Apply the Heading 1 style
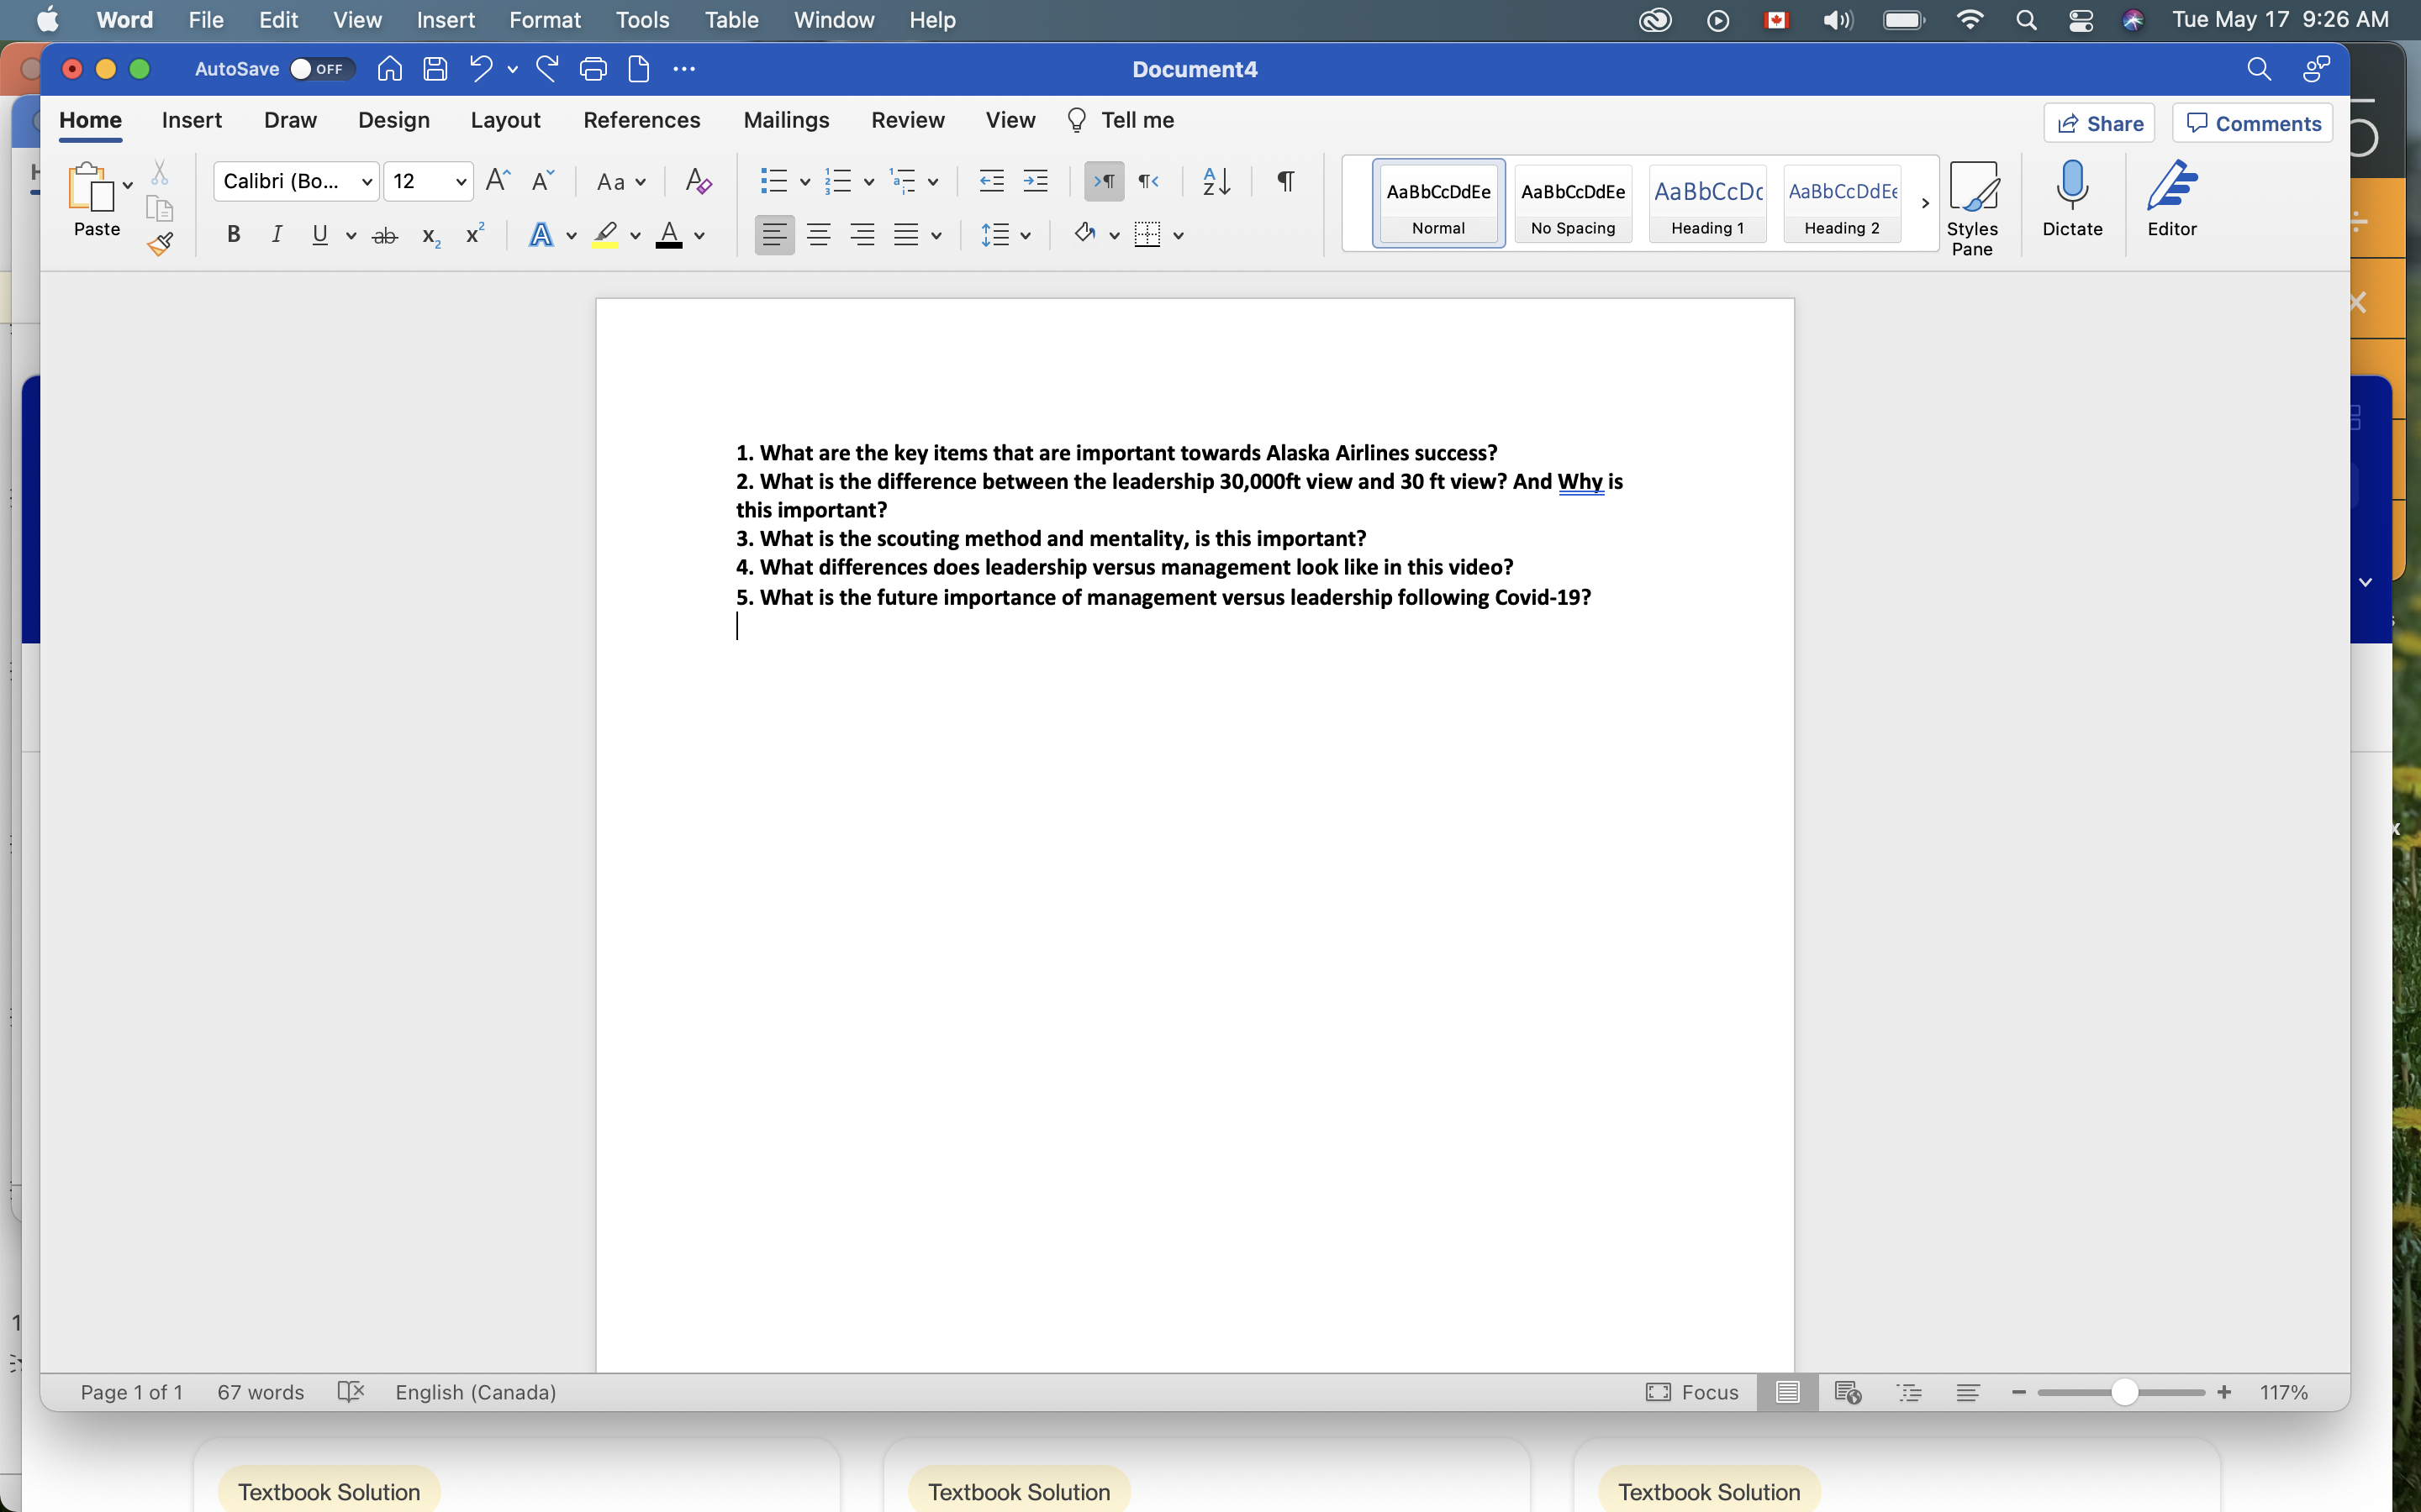2421x1512 pixels. [1706, 203]
